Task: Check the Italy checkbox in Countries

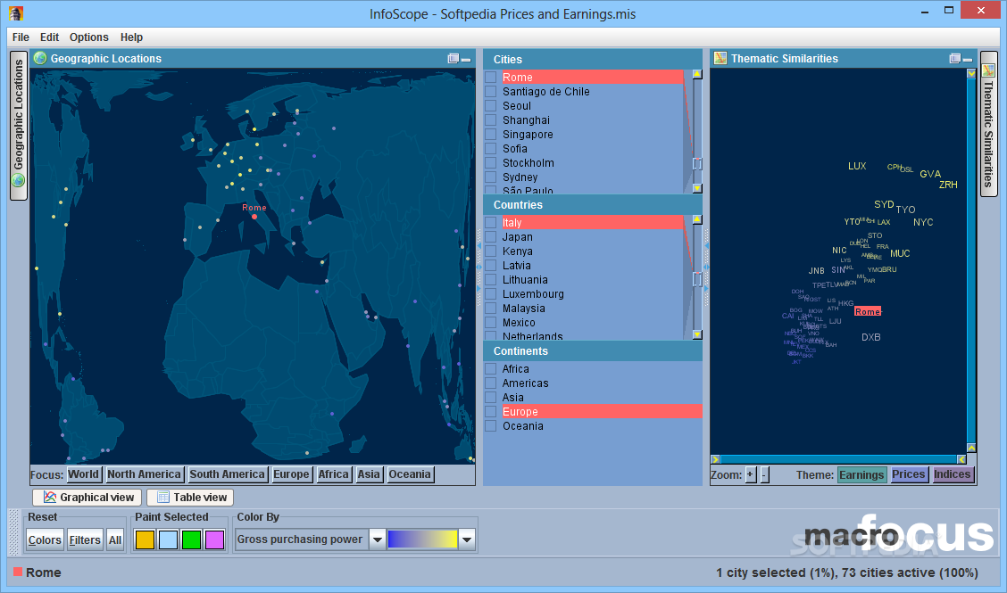Action: 491,223
